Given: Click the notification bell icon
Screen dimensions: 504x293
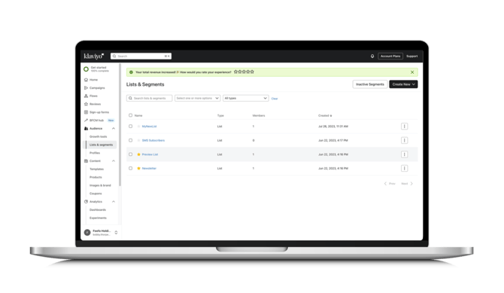Looking at the screenshot, I should click(372, 56).
